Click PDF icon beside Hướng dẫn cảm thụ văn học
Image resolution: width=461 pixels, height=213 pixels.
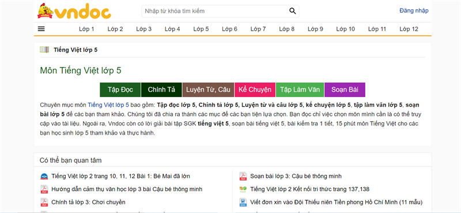(x=44, y=189)
